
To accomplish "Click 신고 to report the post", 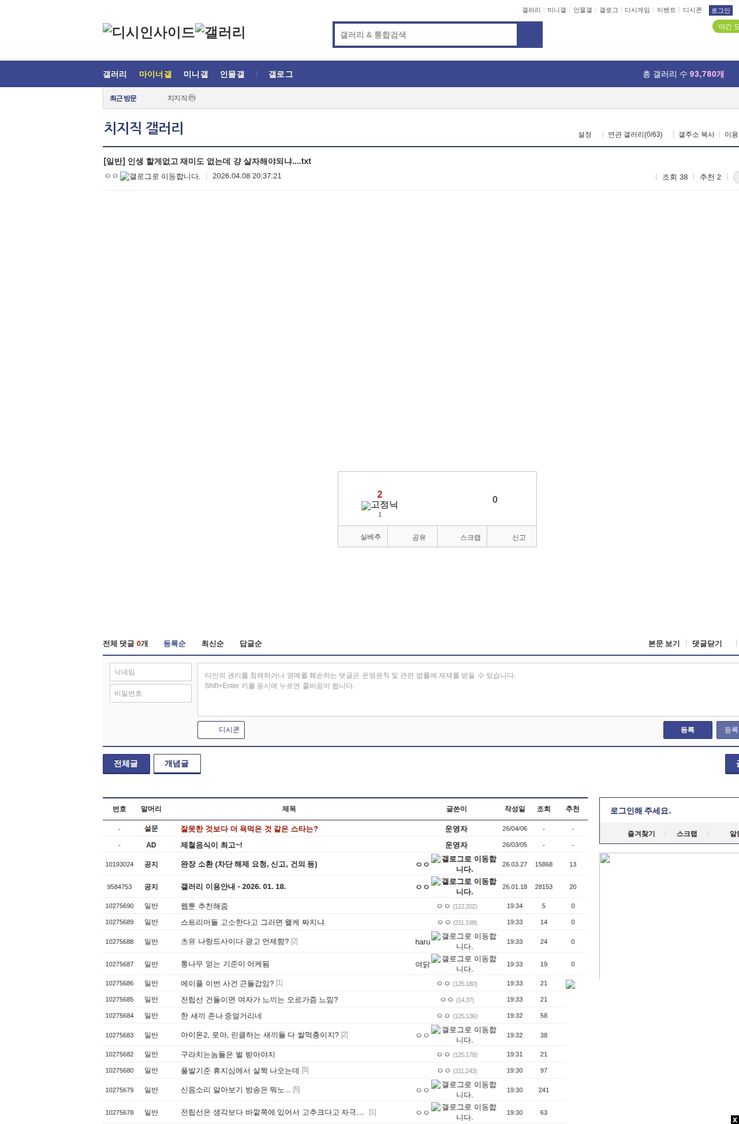I will (x=518, y=537).
